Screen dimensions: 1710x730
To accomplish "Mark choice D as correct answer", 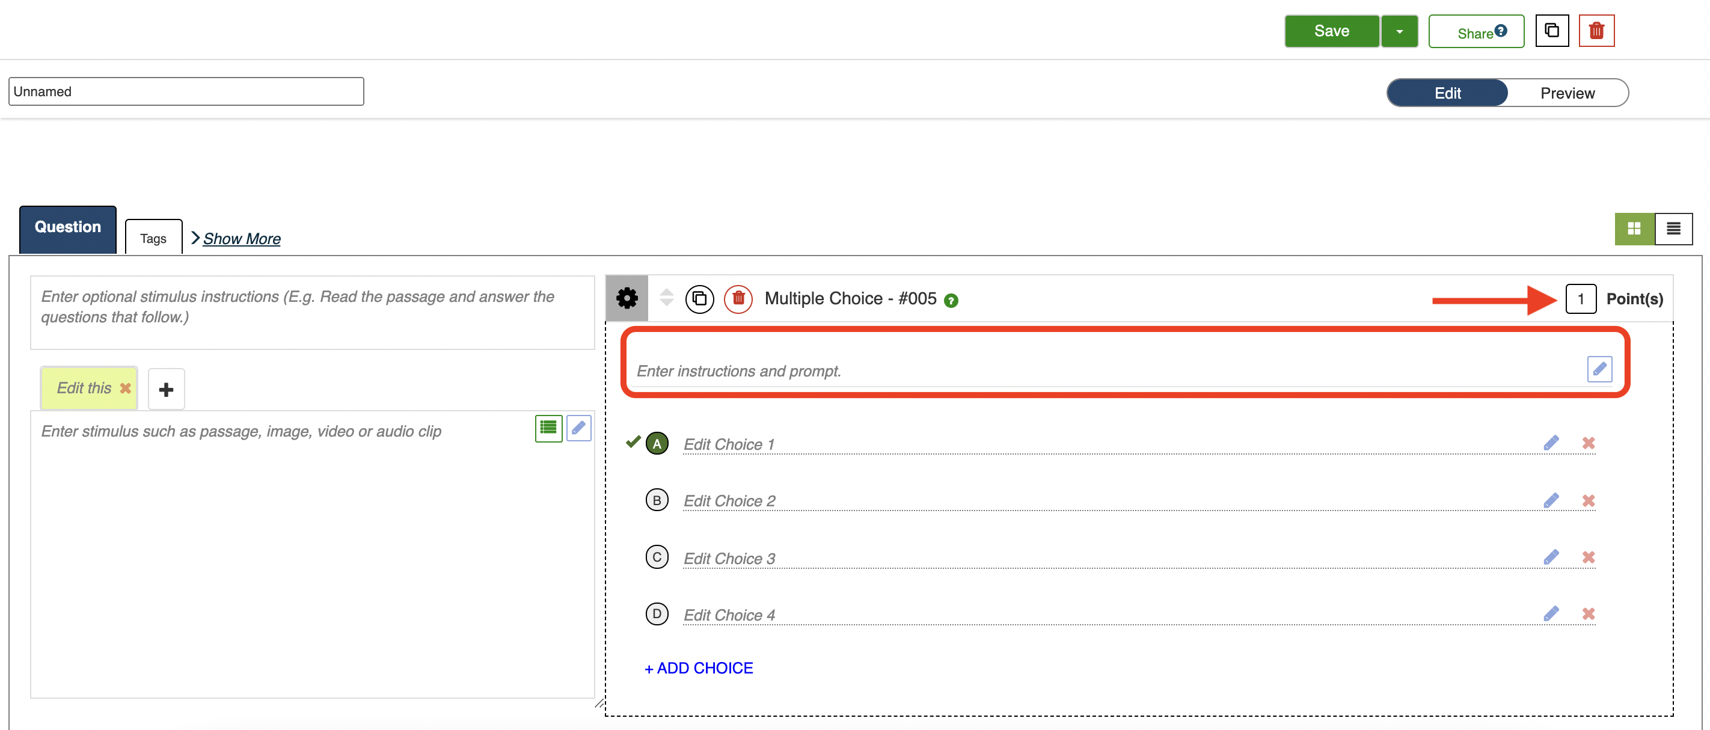I will [x=657, y=614].
